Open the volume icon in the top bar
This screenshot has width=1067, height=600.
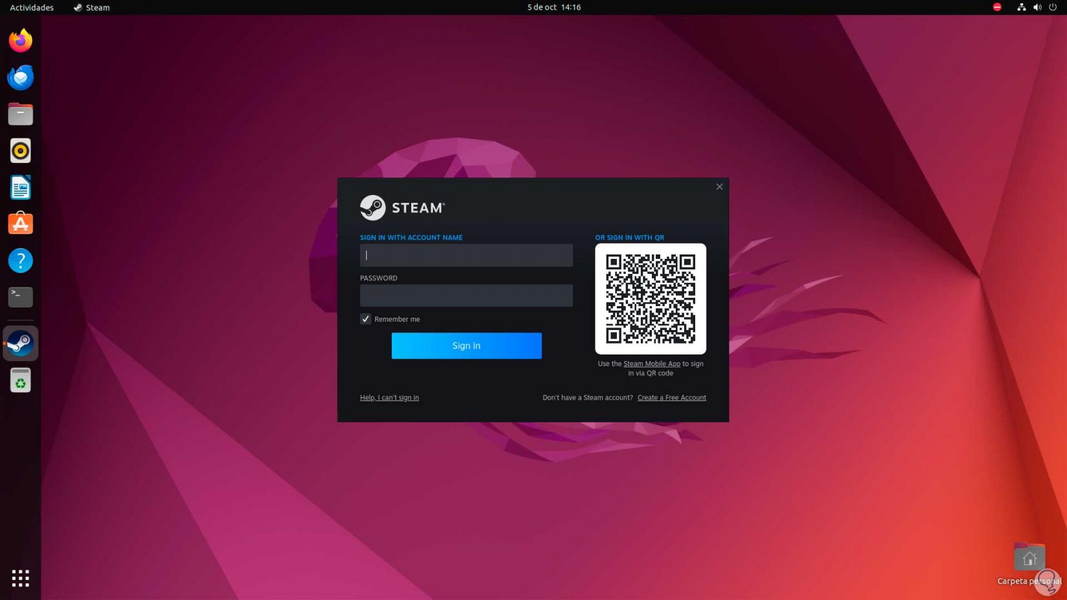(x=1037, y=7)
